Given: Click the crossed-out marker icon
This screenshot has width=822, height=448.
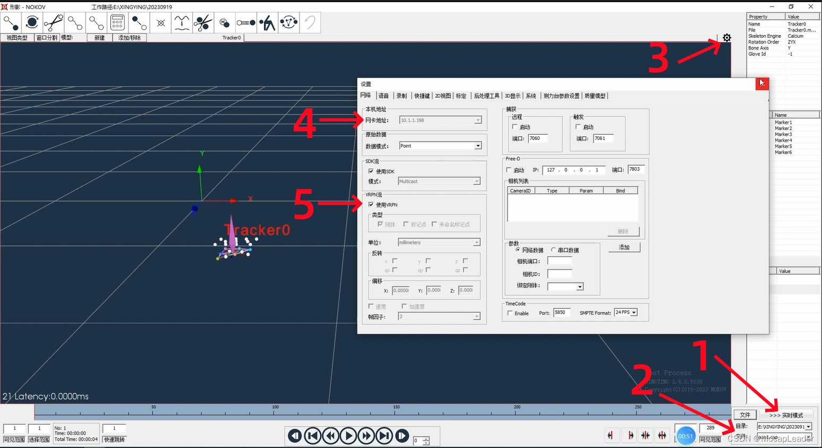Looking at the screenshot, I should (x=160, y=23).
